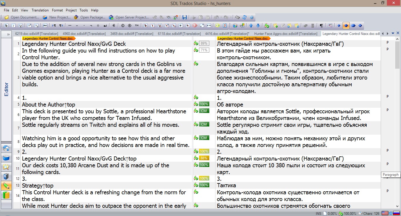Viewport: 401px width, 216px height.
Task: Click the Open Package toolbar button
Action: pyautogui.click(x=90, y=17)
